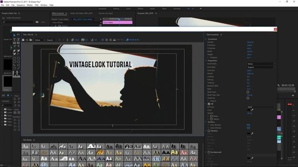Click the Leading icon in title toolbar
Screen dimensions: 298x167
point(92,40)
